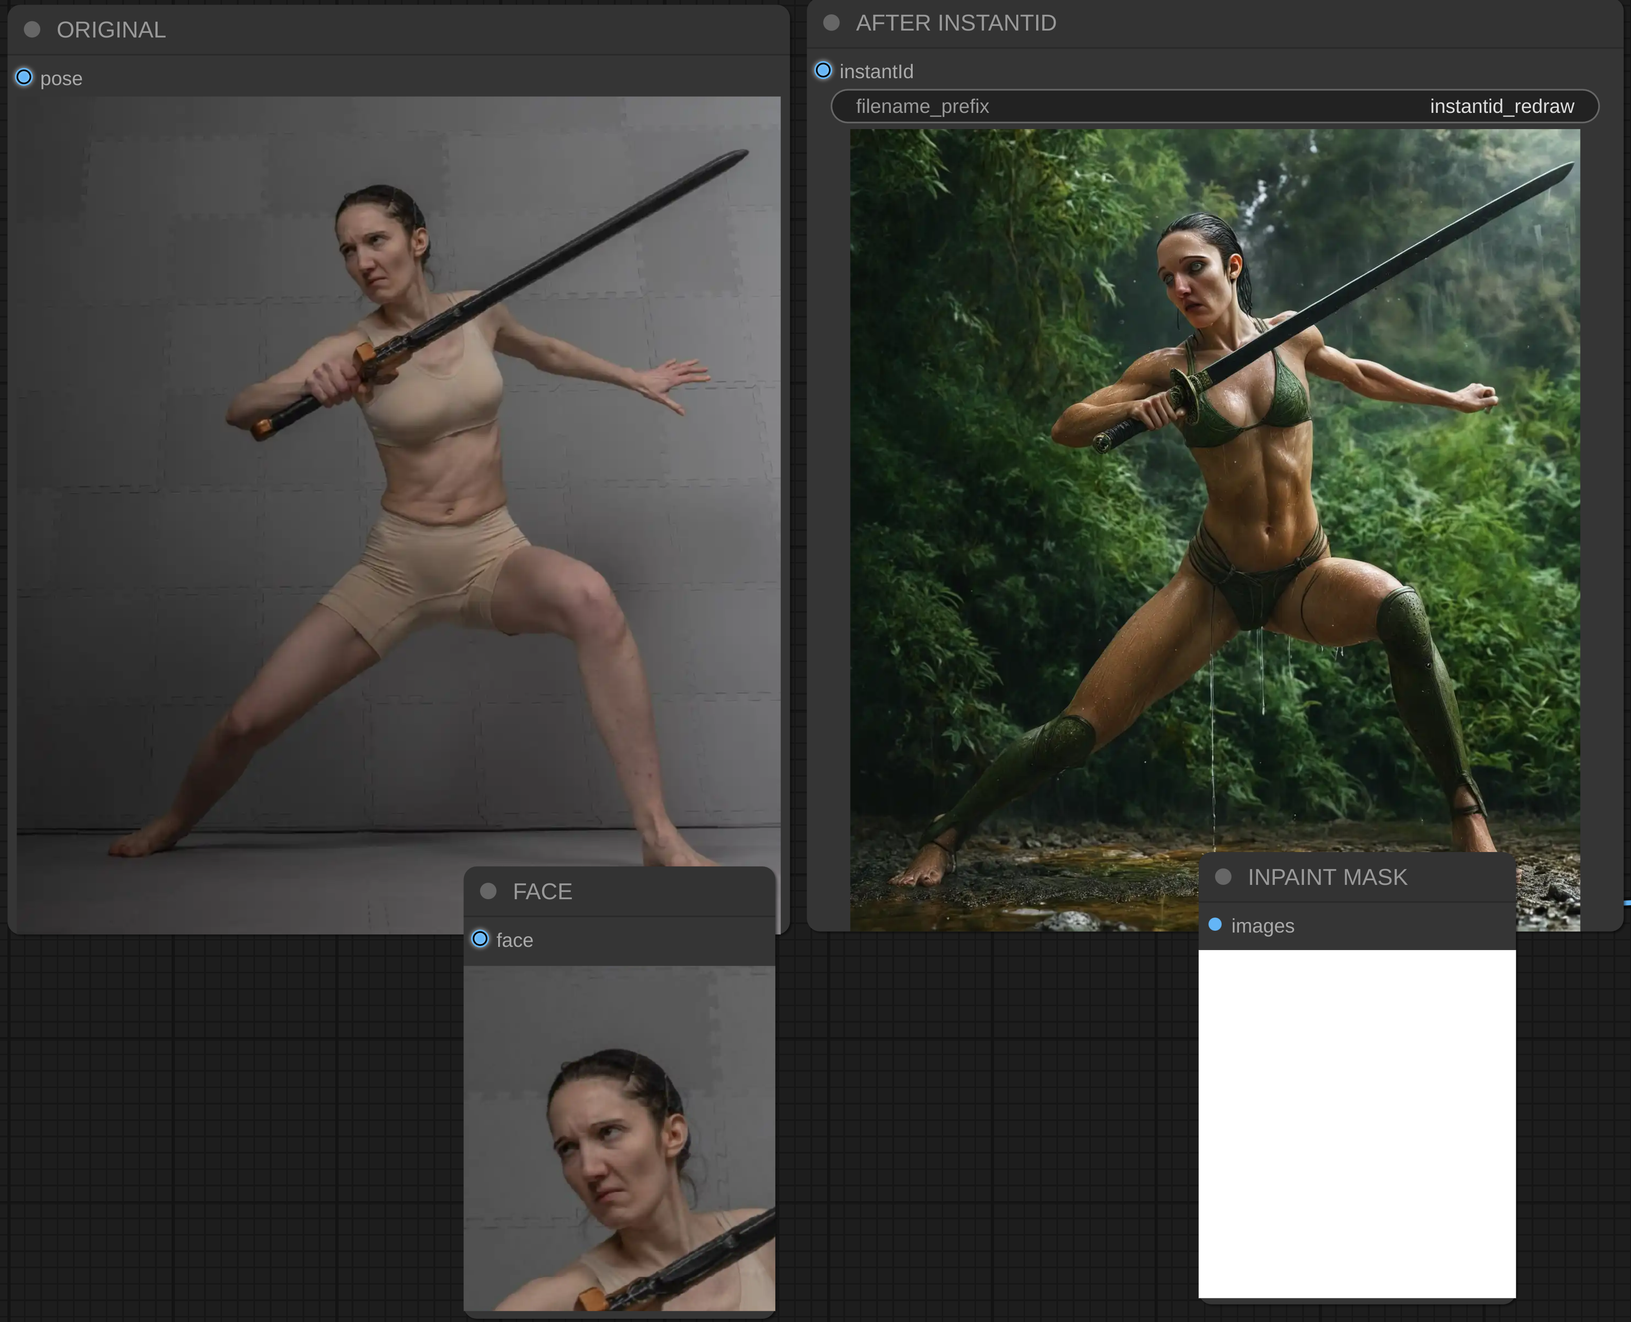Viewport: 1631px width, 1322px height.
Task: Click the instantId input label
Action: [876, 72]
